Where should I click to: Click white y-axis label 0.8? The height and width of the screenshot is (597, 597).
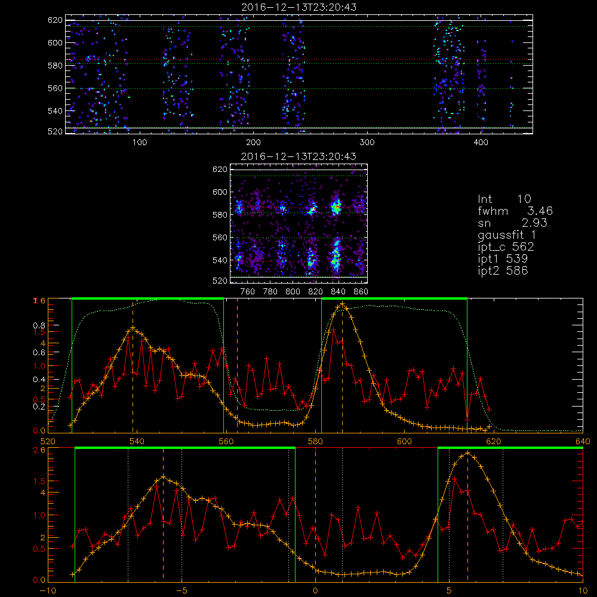point(39,325)
